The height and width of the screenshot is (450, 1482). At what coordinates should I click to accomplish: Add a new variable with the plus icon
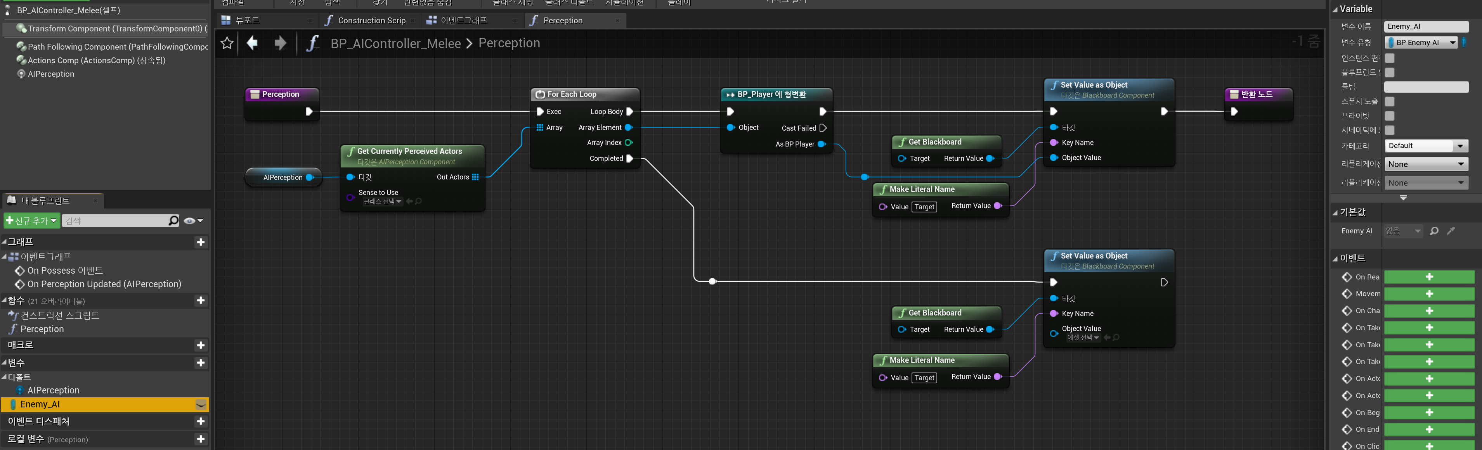coord(201,363)
